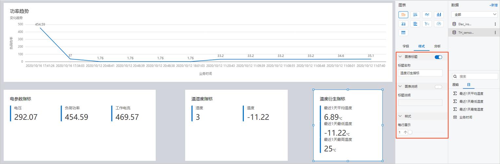Switch to the 样式 tab
This screenshot has height=164, width=500.
421,46
